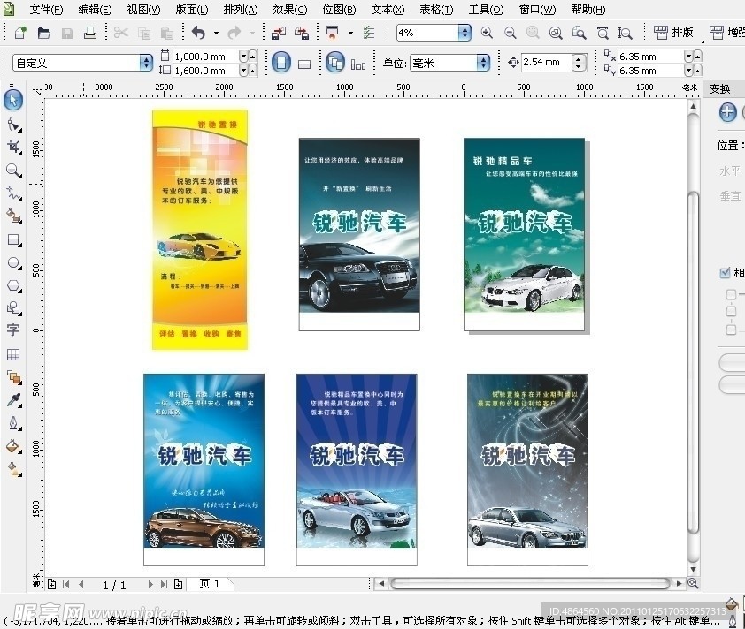
Task: Select the Table tool
Action: [x=13, y=354]
